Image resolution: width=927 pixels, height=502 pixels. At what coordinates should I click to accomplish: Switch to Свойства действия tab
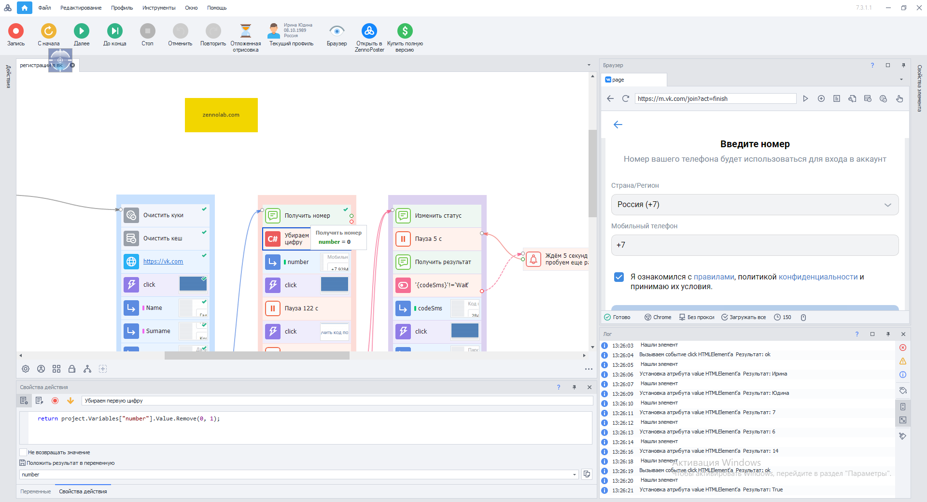coord(83,491)
